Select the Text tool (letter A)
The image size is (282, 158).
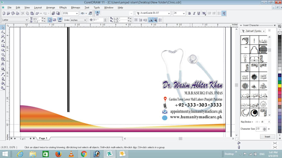(x=3, y=64)
